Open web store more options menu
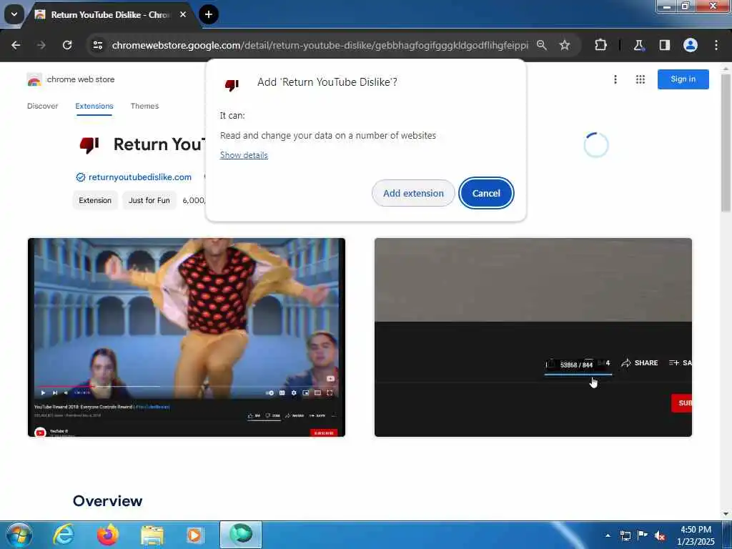 (615, 79)
